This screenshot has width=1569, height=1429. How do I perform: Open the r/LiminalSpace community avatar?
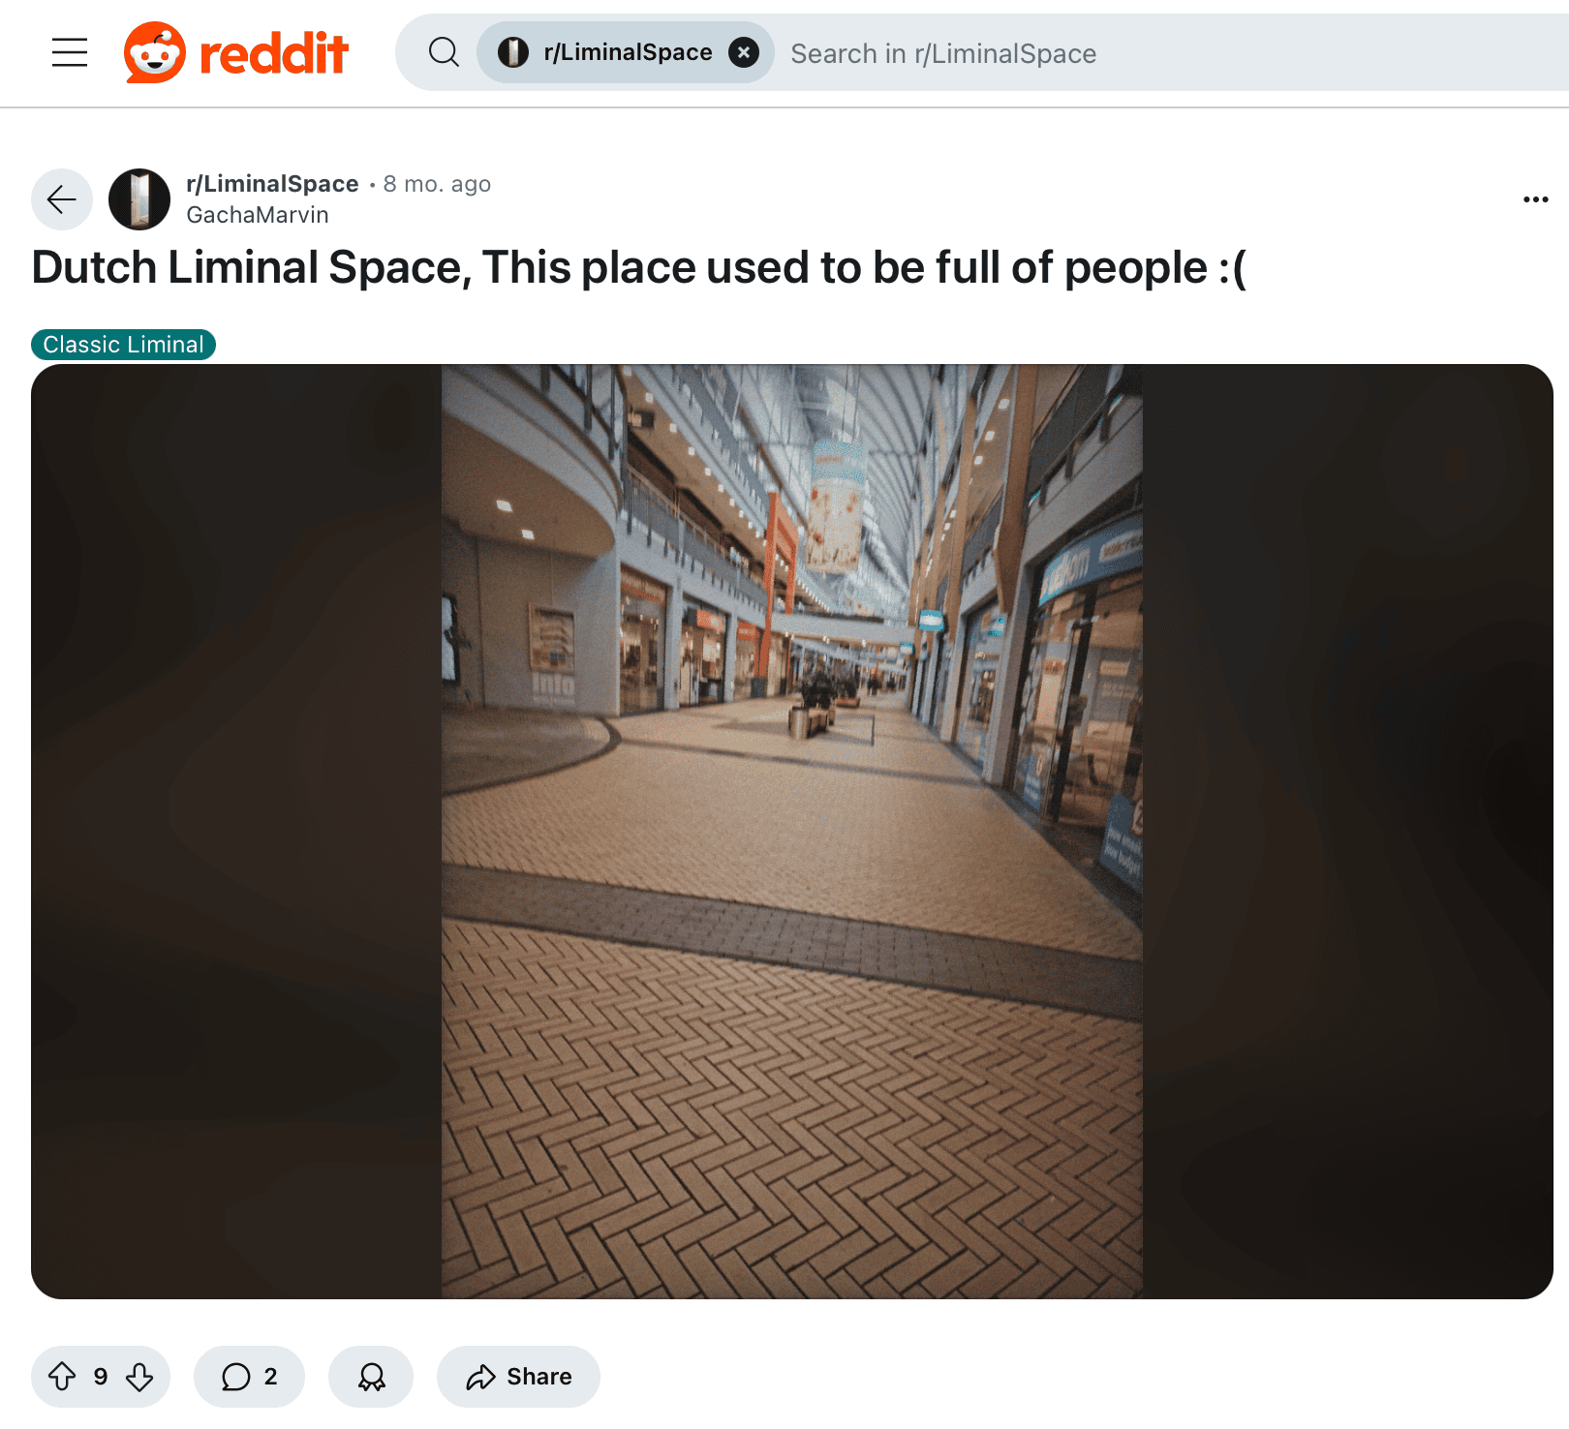pos(139,199)
